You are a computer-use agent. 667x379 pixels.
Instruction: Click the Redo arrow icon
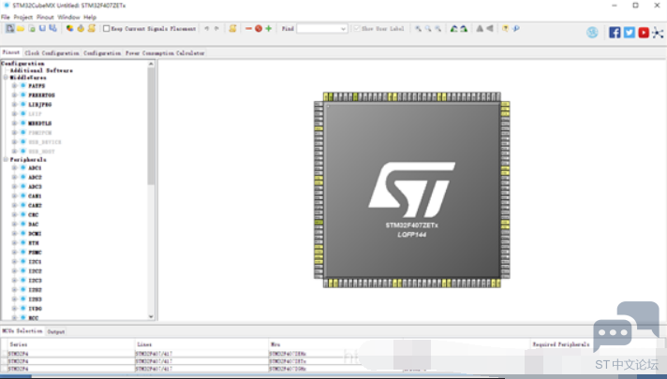point(216,28)
